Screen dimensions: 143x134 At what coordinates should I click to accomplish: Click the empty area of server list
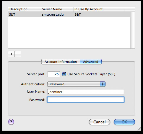click(x=69, y=33)
